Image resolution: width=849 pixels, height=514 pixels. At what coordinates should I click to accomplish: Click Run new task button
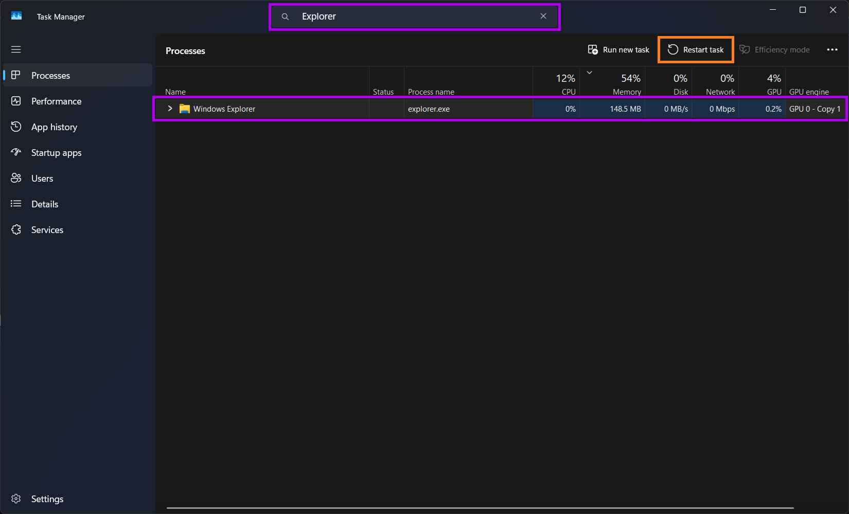point(618,50)
